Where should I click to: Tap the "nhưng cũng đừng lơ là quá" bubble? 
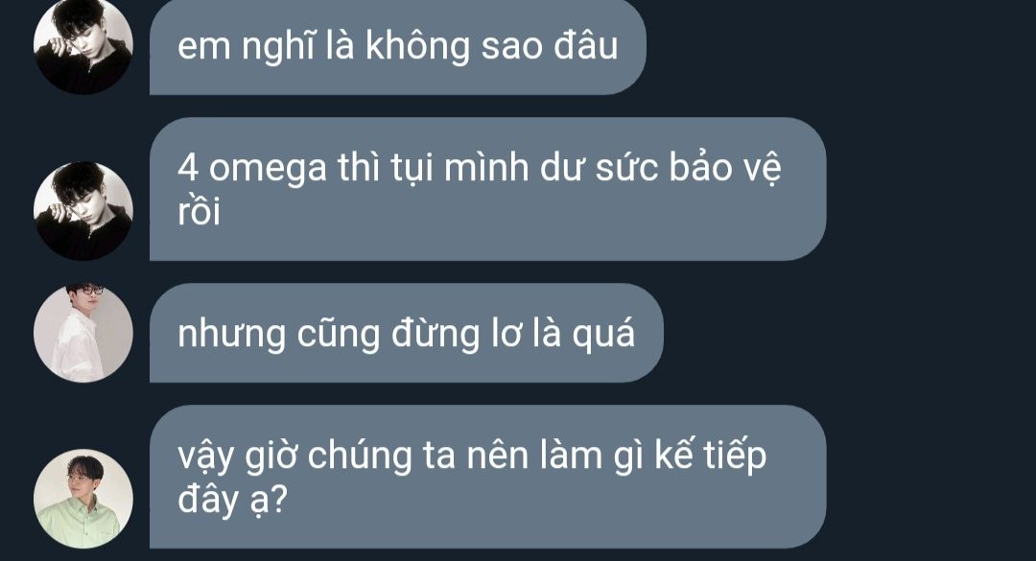[407, 333]
